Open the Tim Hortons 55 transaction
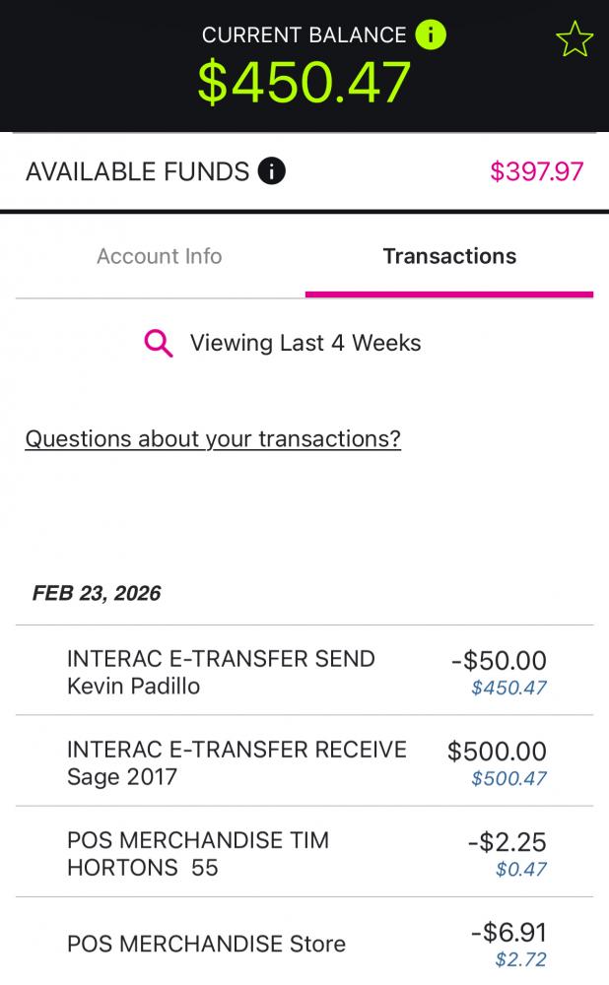Viewport: 609px width, 985px height. pos(197,853)
